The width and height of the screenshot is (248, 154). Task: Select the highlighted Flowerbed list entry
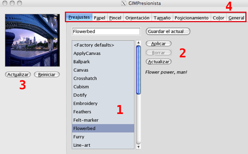pos(103,128)
